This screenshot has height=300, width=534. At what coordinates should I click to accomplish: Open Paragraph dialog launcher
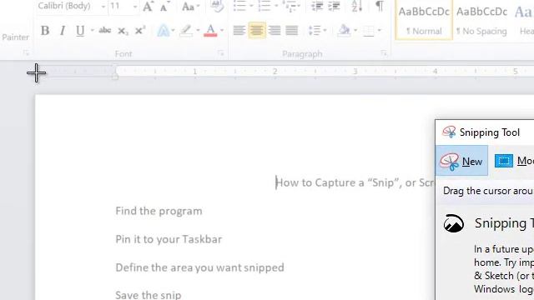coord(384,53)
